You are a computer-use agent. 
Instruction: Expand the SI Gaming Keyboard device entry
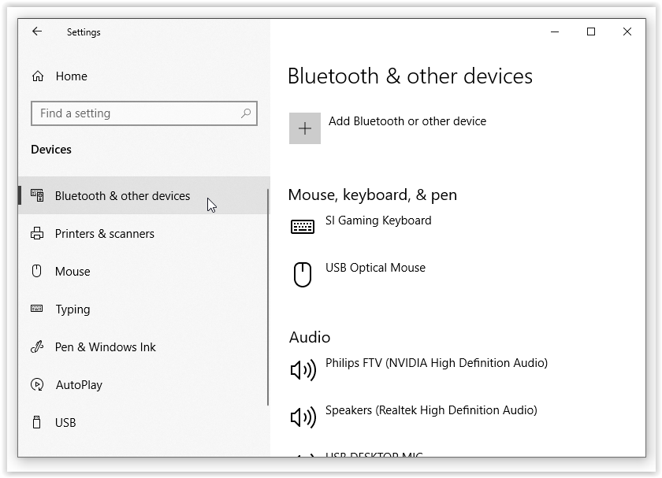click(379, 220)
